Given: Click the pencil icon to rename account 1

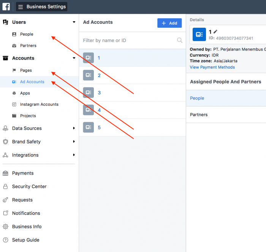Looking at the screenshot, I should pyautogui.click(x=216, y=32).
